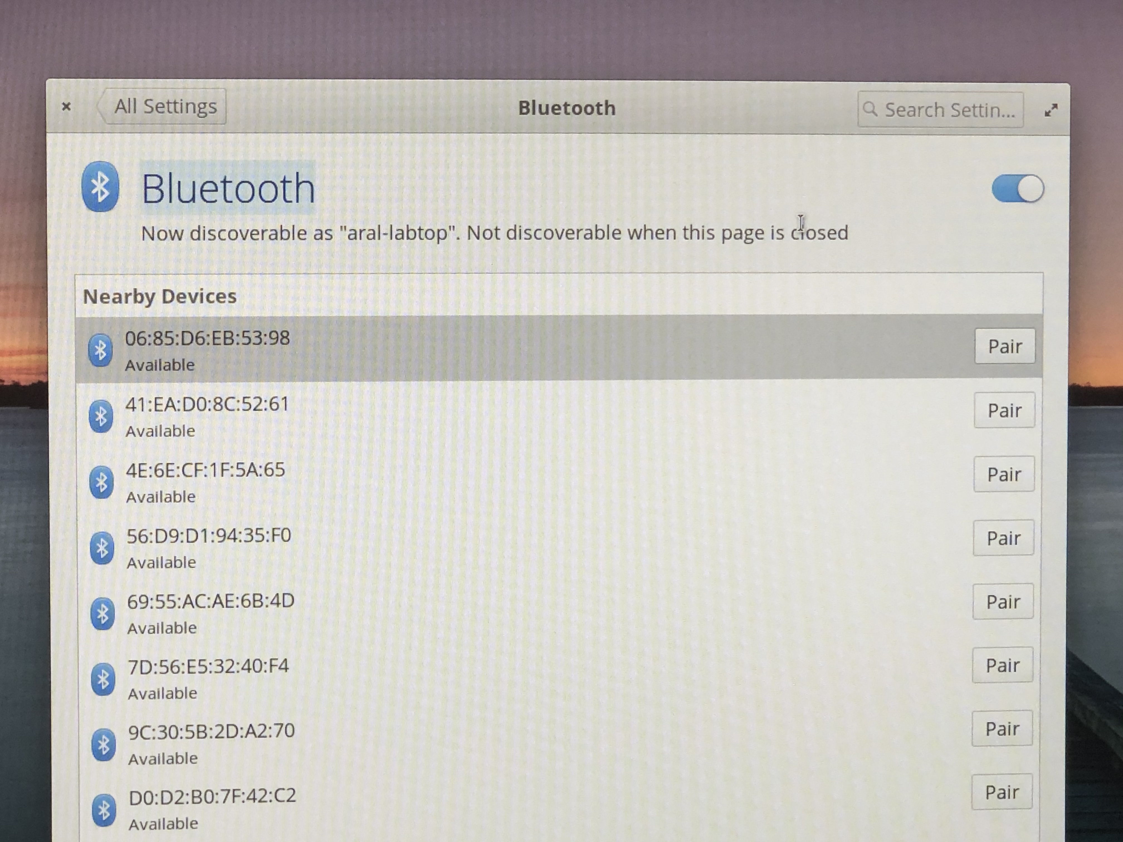1123x842 pixels.
Task: Select device row 56:D9:D1:94:35:F0 text
Action: click(209, 536)
